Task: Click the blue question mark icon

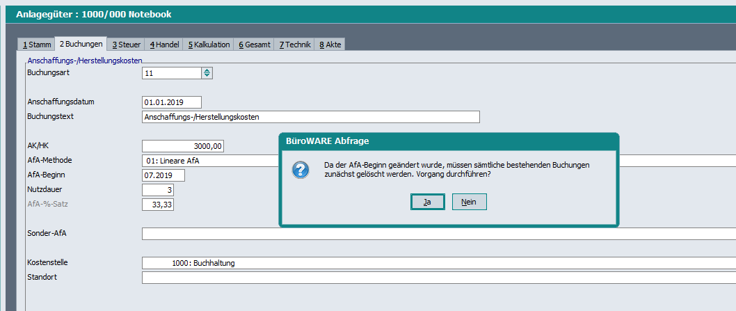Action: tap(301, 170)
